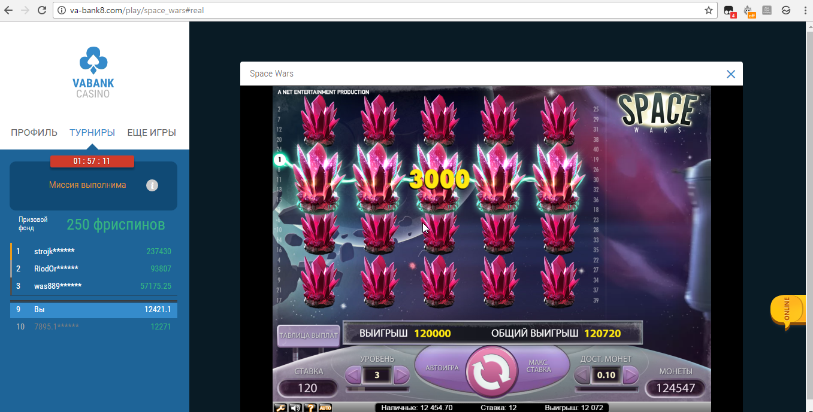
Task: Select leaderboard row strojk******
Action: tap(93, 252)
